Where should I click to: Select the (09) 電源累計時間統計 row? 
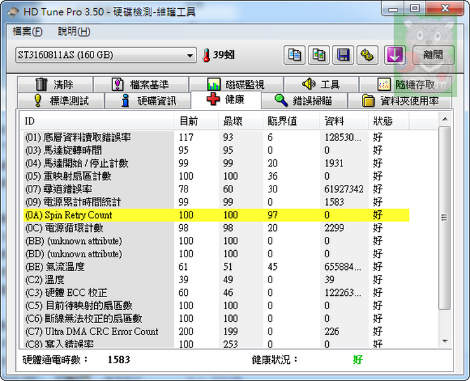pyautogui.click(x=216, y=202)
